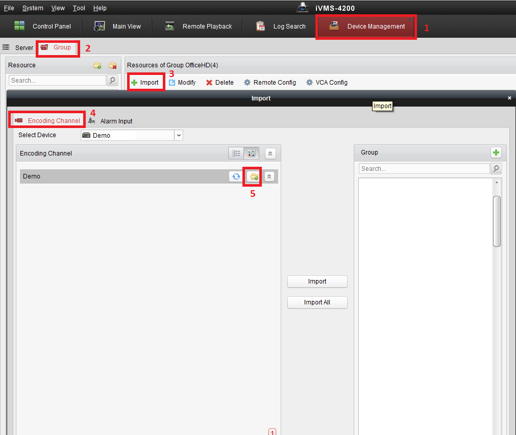
Task: Switch Encoding Channel to thumbnail view
Action: pos(251,153)
